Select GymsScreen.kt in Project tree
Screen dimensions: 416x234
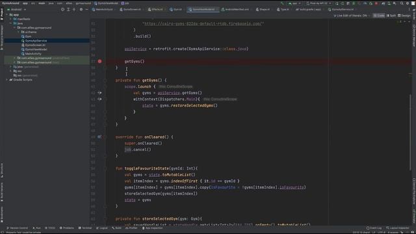[x=33, y=45]
